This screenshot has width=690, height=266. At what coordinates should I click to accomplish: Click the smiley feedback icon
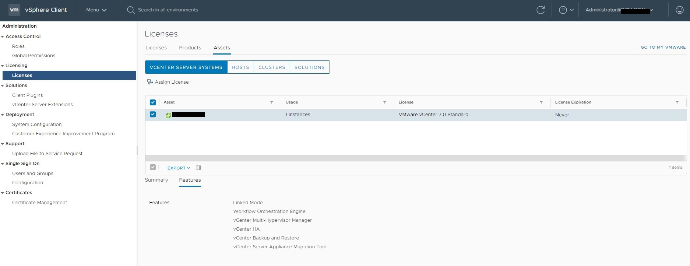click(x=680, y=10)
